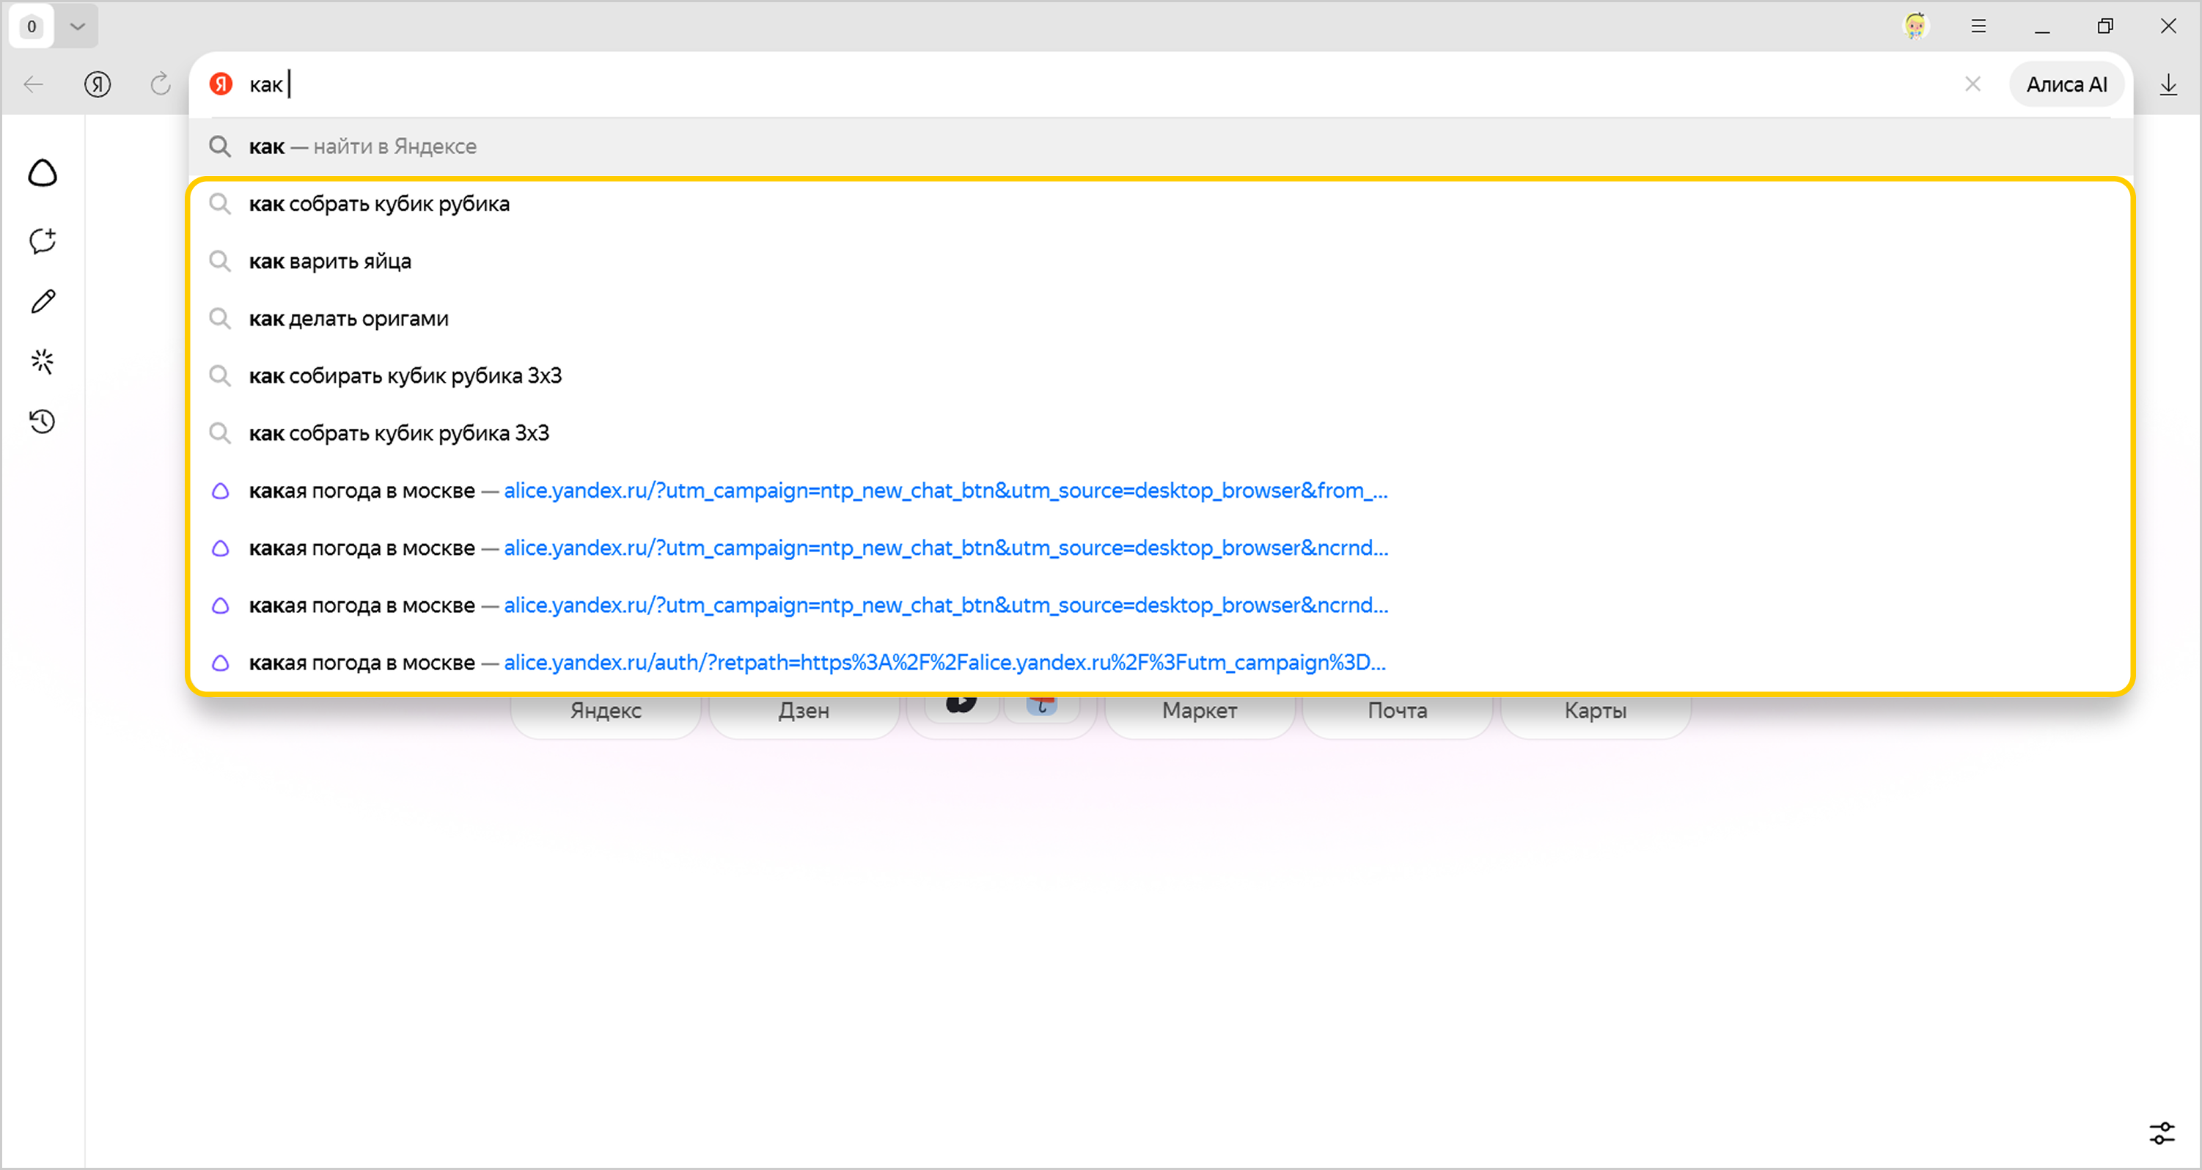Screen dimensions: 2202x1170
Task: Click magnifier icon beside "как варить яйца"
Action: 221,262
